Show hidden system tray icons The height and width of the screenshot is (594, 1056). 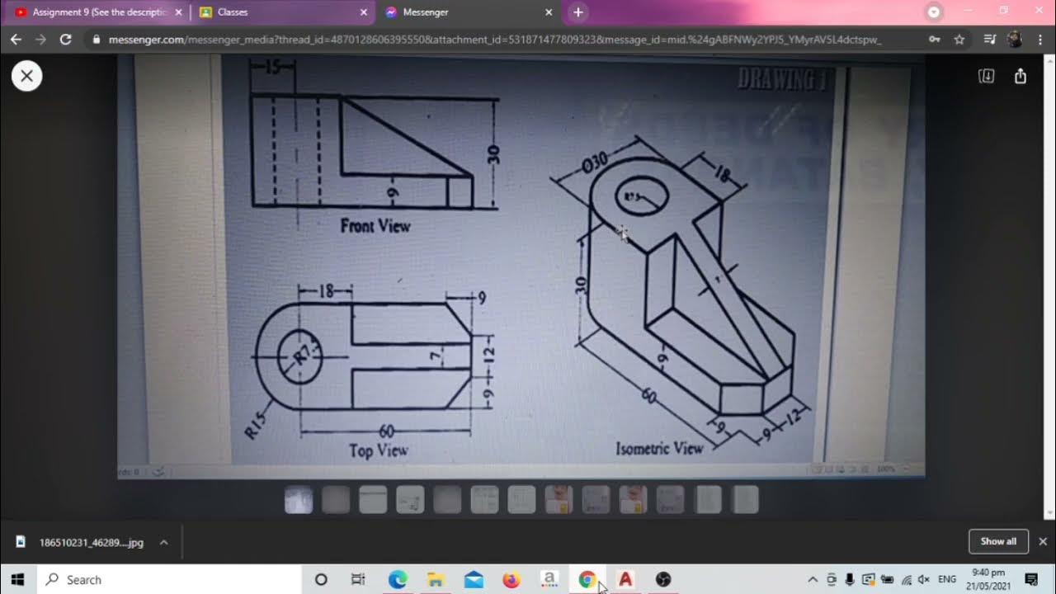coord(813,580)
